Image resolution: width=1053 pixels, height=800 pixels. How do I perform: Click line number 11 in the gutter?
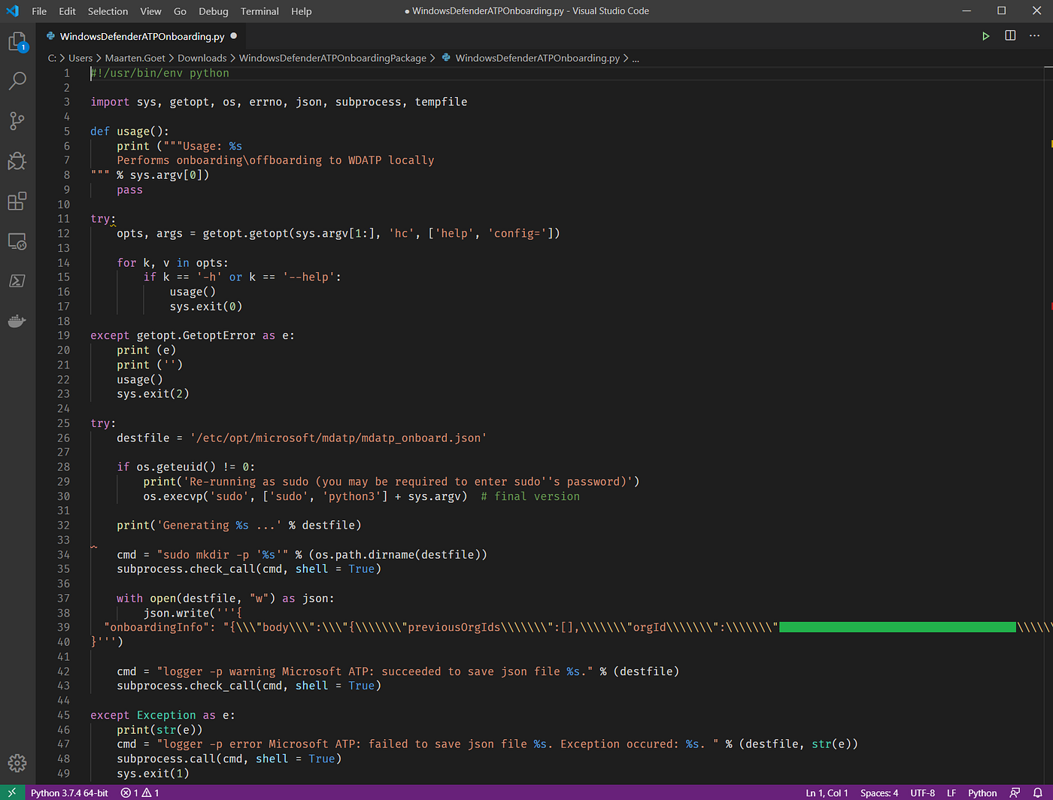coord(63,219)
